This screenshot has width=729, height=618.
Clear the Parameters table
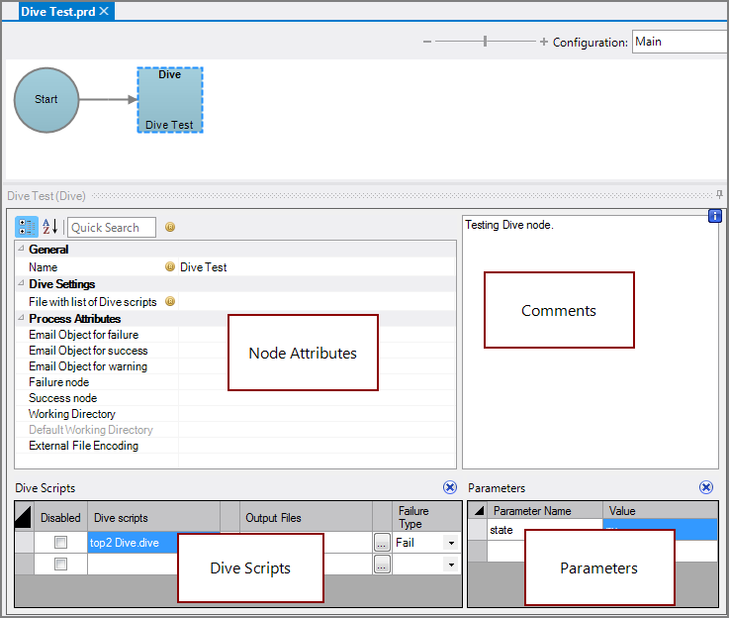705,487
